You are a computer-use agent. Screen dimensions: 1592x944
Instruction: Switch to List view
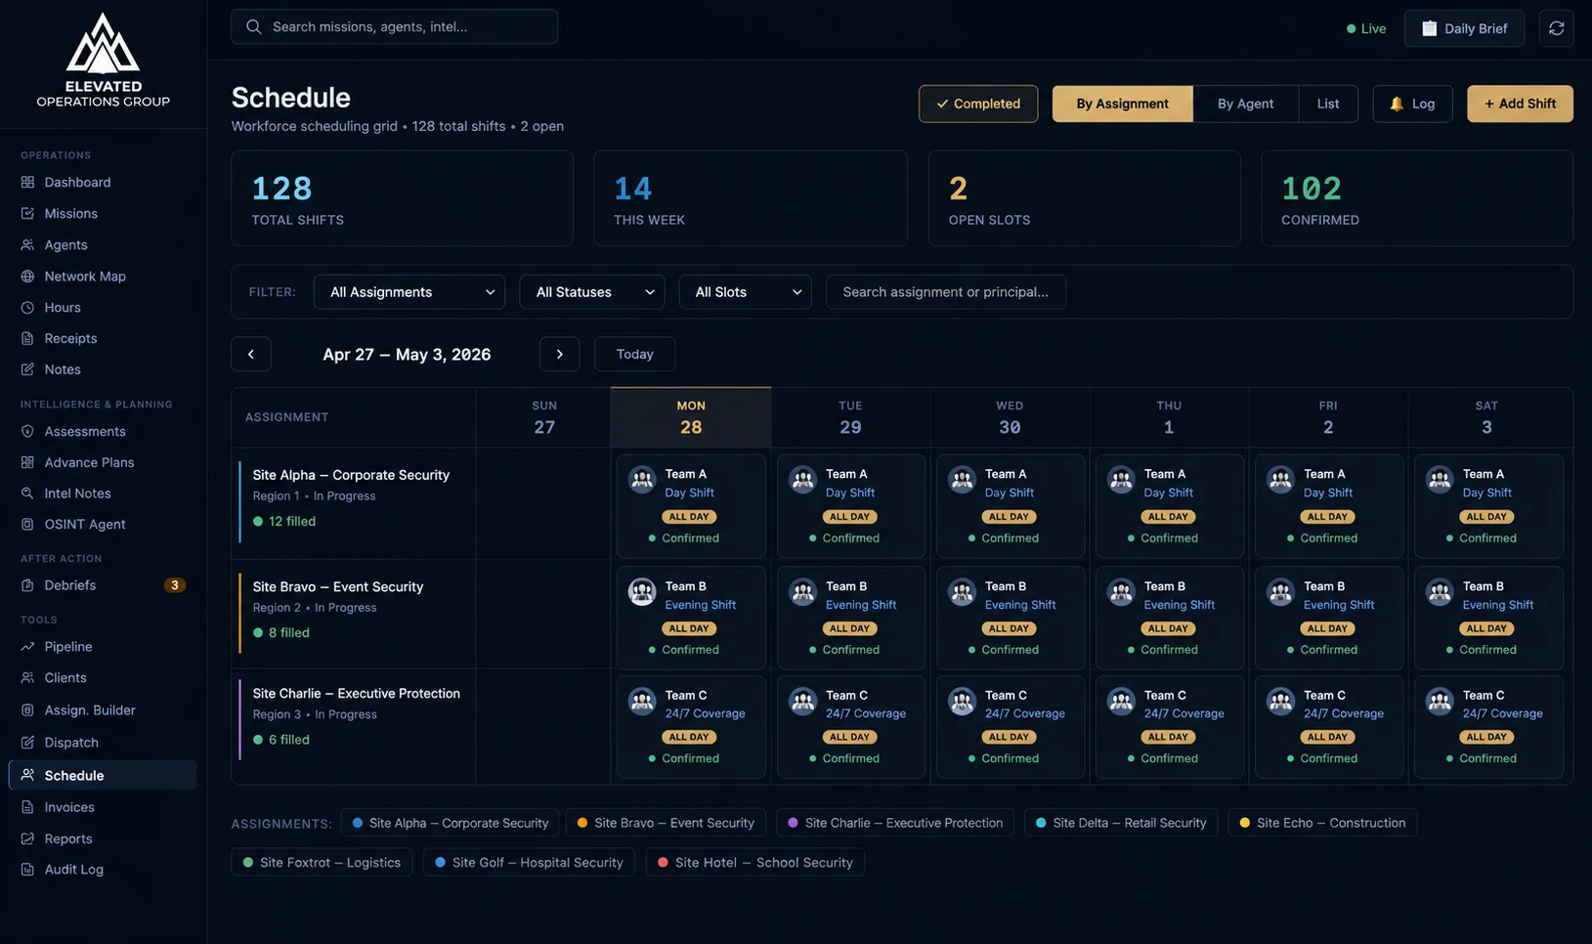point(1328,104)
